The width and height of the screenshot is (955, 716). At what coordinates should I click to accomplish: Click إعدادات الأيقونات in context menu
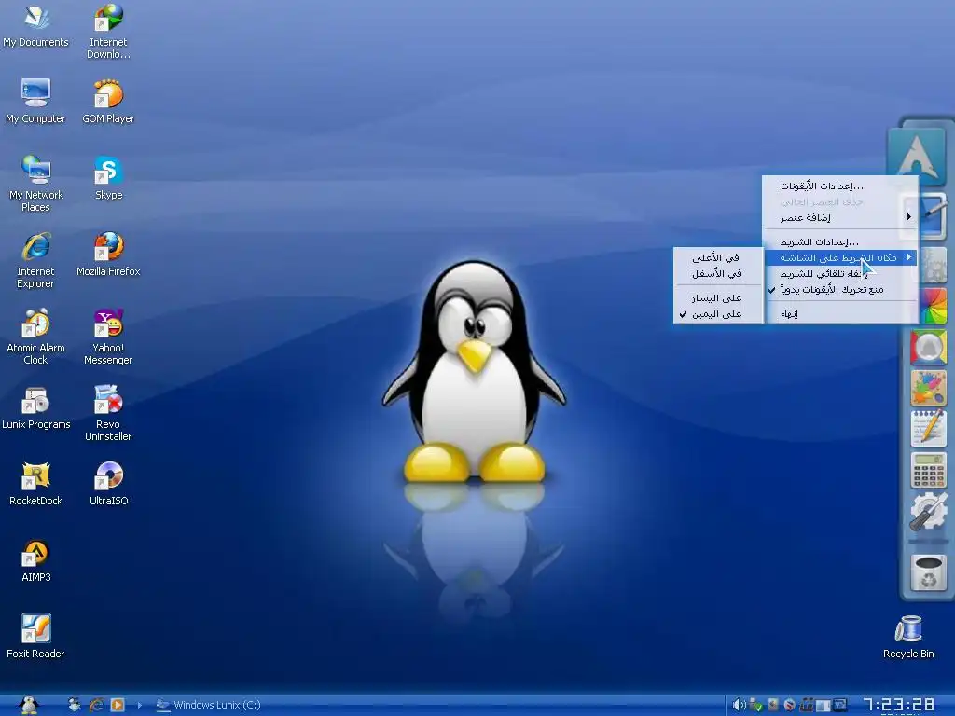(840, 186)
